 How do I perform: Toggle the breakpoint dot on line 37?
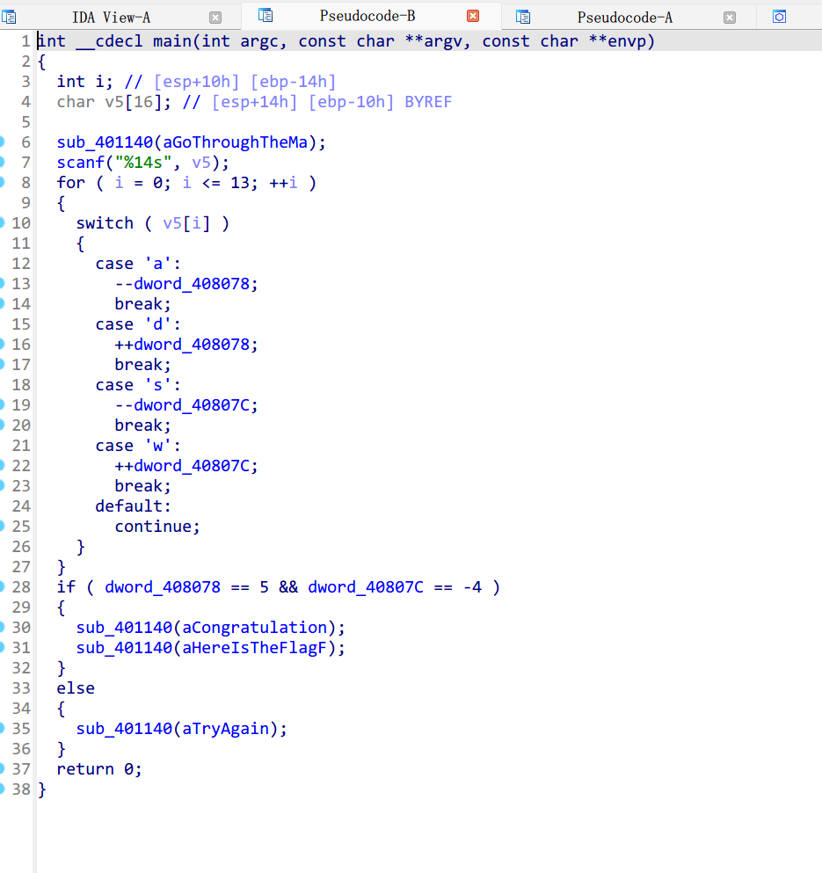point(2,769)
